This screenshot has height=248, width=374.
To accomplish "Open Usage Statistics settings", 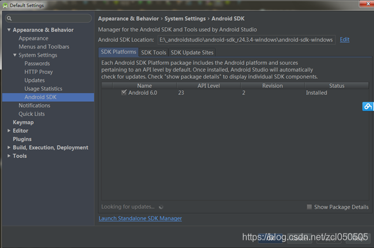I will 43,89.
